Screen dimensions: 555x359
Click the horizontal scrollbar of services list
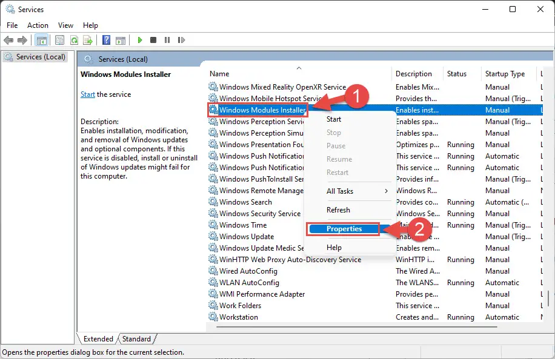click(356, 327)
